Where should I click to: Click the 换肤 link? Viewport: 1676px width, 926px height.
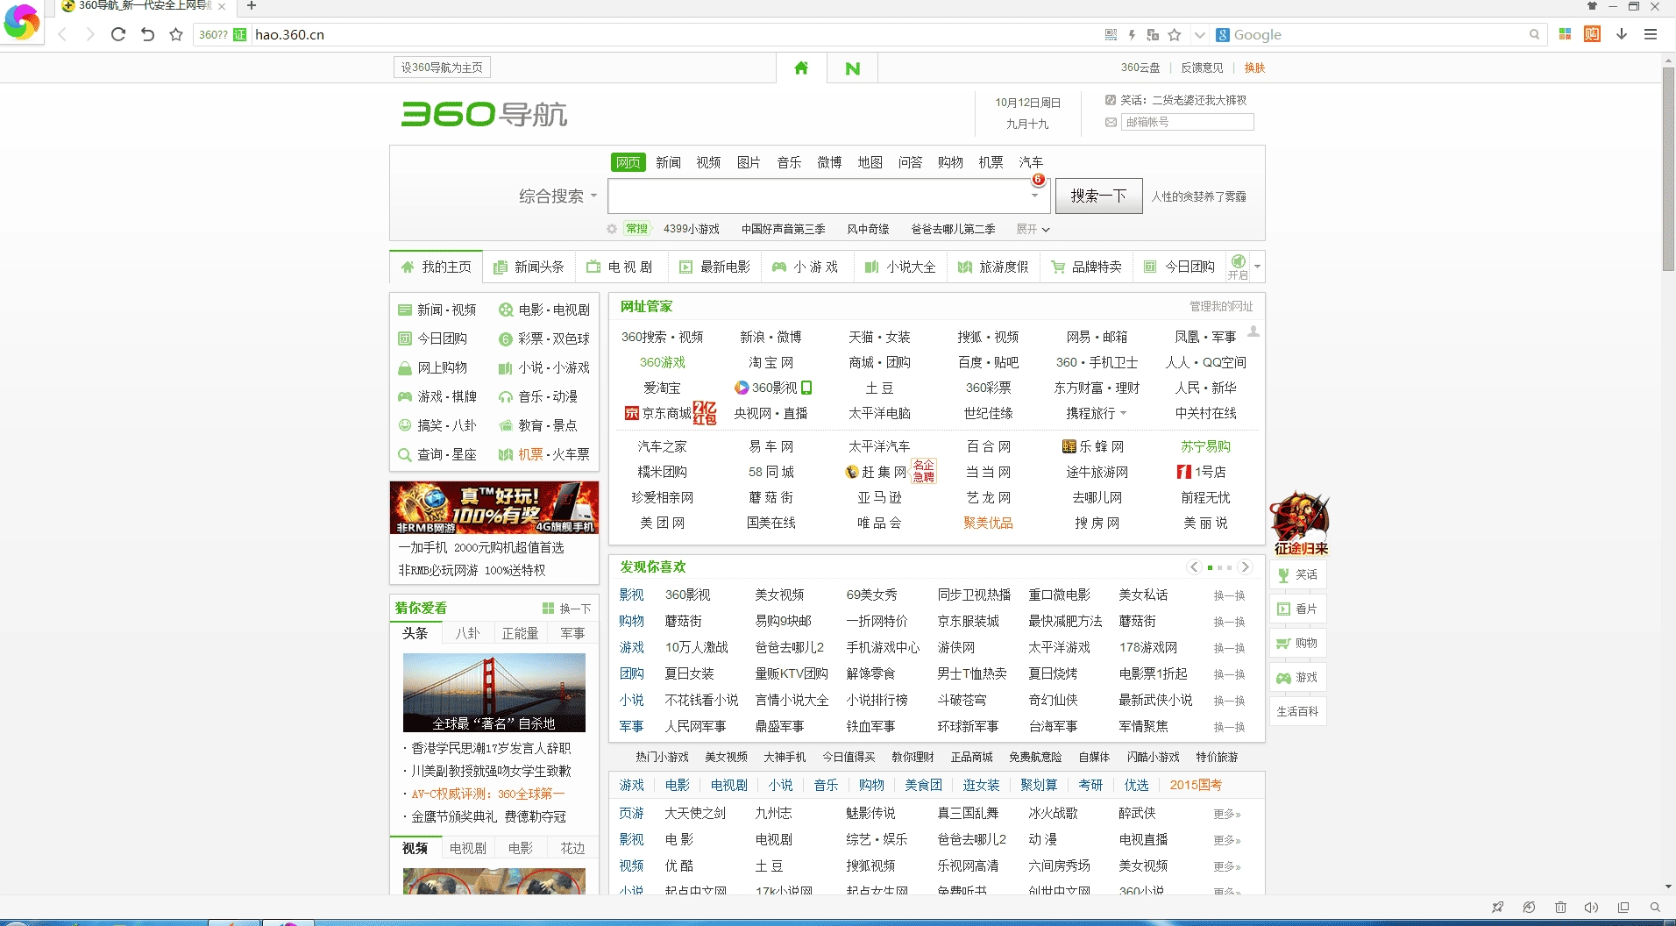1254,68
